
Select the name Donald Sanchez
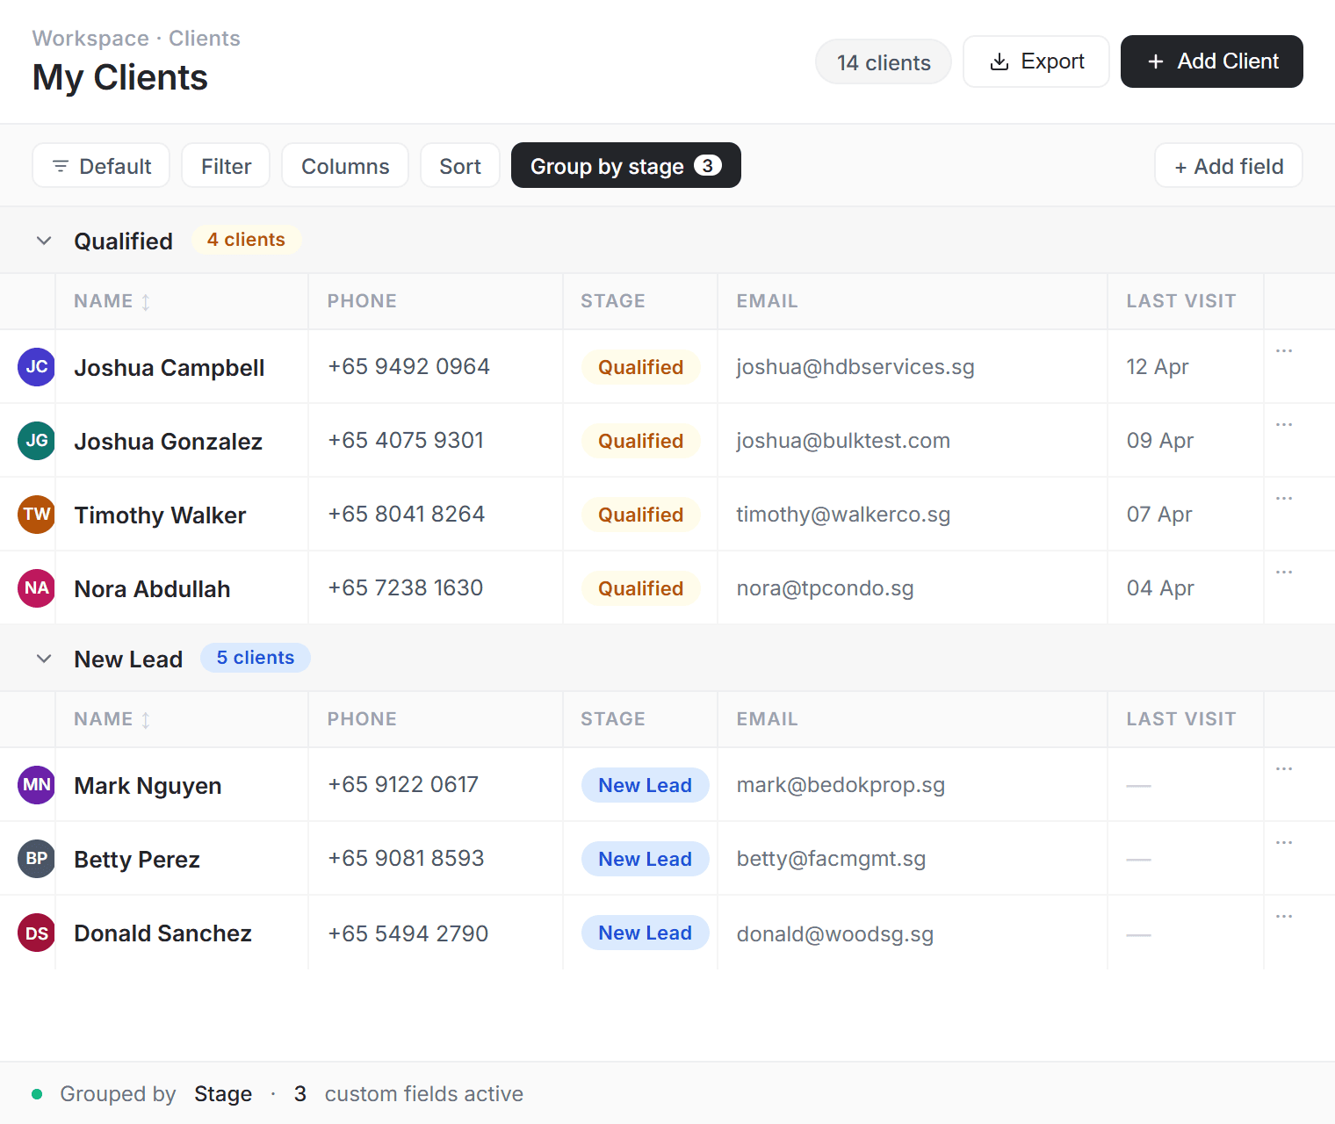pyautogui.click(x=163, y=933)
